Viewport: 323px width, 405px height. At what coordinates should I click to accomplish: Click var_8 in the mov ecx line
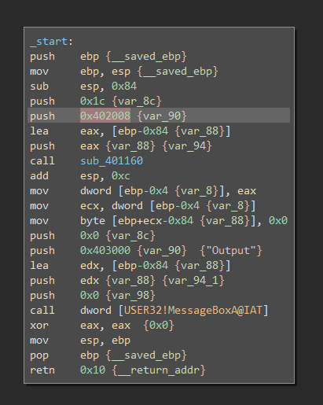coord(228,205)
